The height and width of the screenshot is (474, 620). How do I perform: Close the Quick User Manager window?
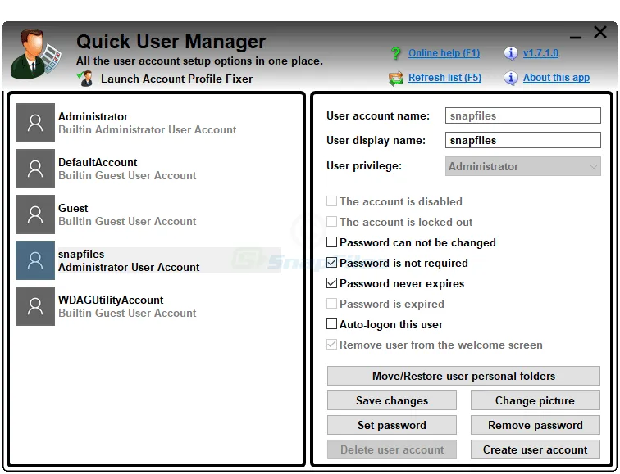click(599, 33)
